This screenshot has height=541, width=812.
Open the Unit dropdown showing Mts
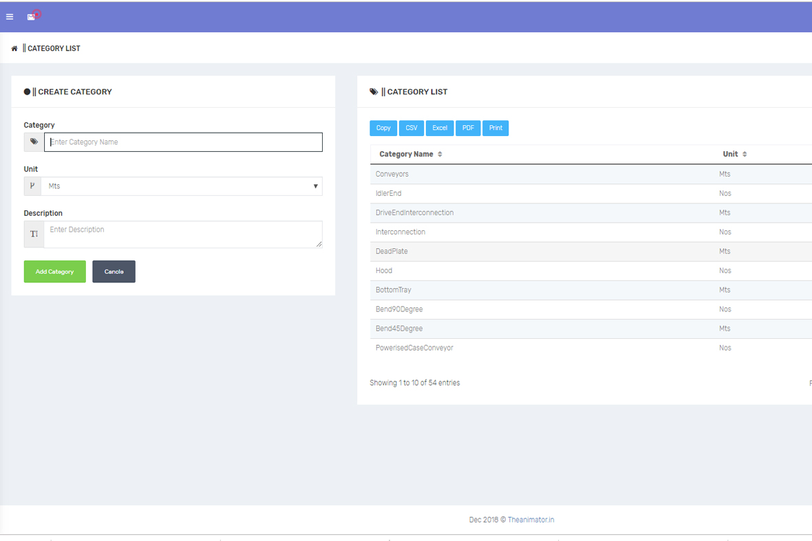[x=182, y=186]
